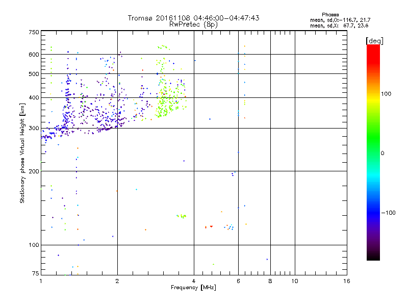Click the y-axis tick label "750"
Viewport: 408px width, 306px height.
click(34, 32)
